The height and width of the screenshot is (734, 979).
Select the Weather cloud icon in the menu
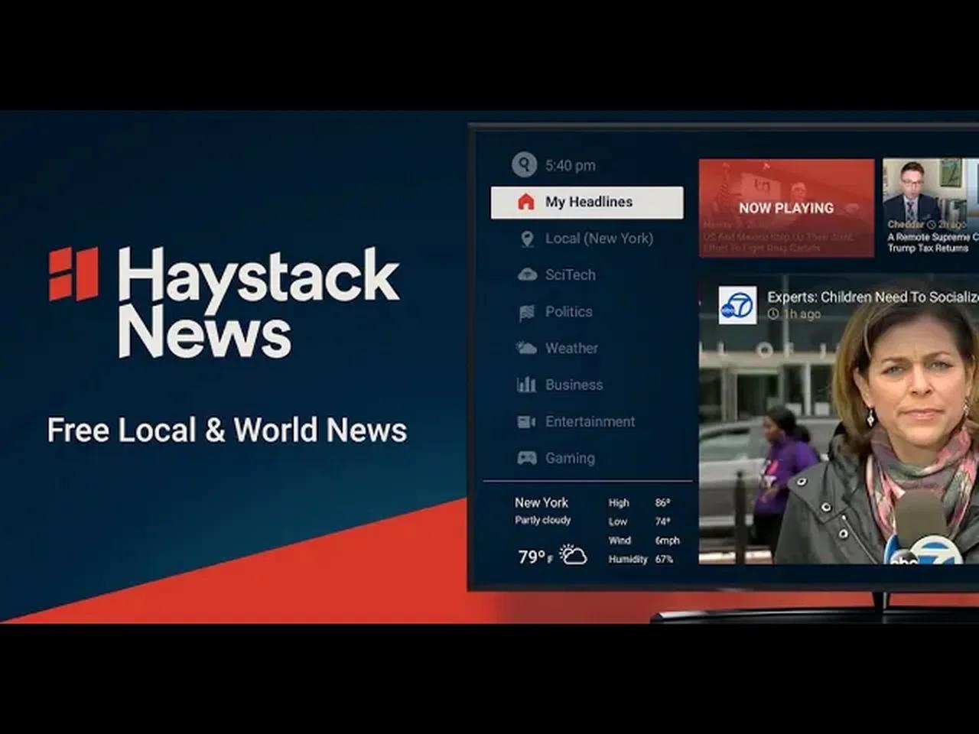pyautogui.click(x=526, y=348)
